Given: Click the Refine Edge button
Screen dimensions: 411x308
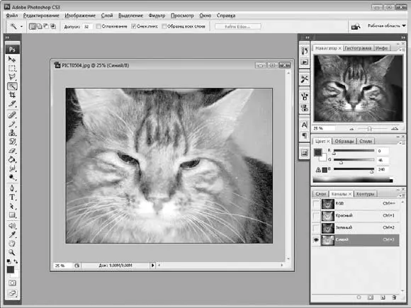Looking at the screenshot, I should (x=237, y=26).
